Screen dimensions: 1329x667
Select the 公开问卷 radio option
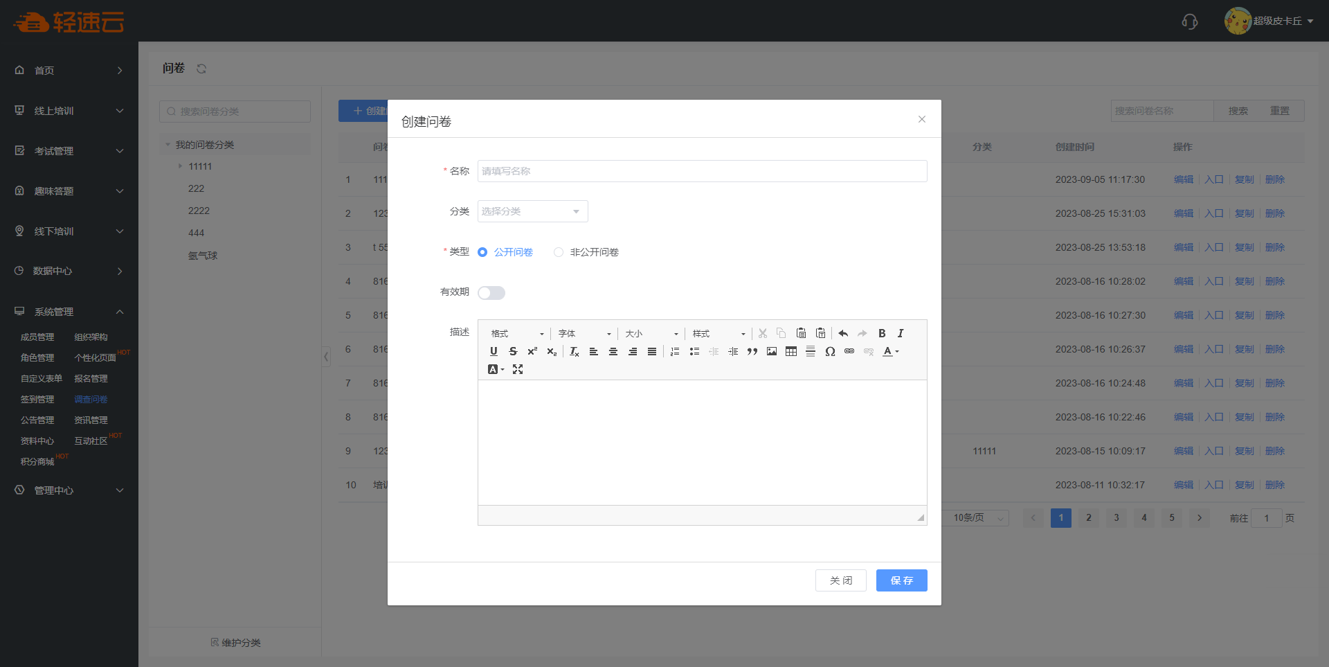(482, 252)
